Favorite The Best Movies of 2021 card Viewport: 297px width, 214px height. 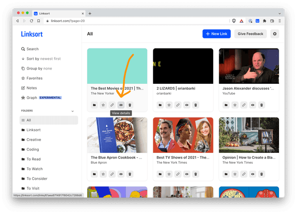pos(103,105)
